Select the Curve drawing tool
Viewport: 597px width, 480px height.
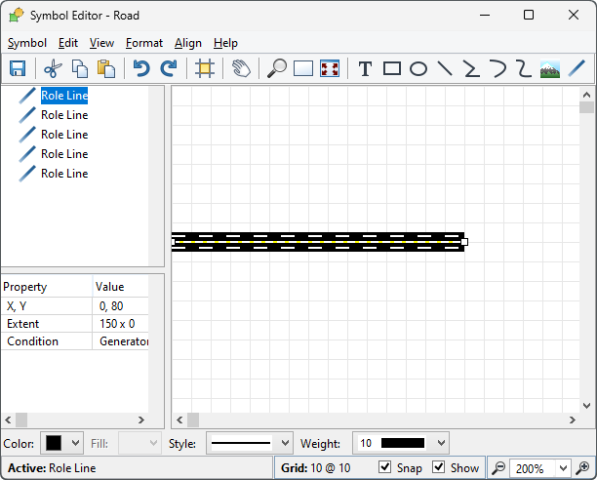click(x=524, y=69)
